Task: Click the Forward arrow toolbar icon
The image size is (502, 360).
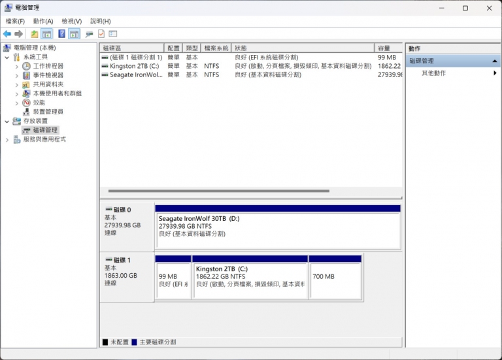Action: click(x=18, y=33)
